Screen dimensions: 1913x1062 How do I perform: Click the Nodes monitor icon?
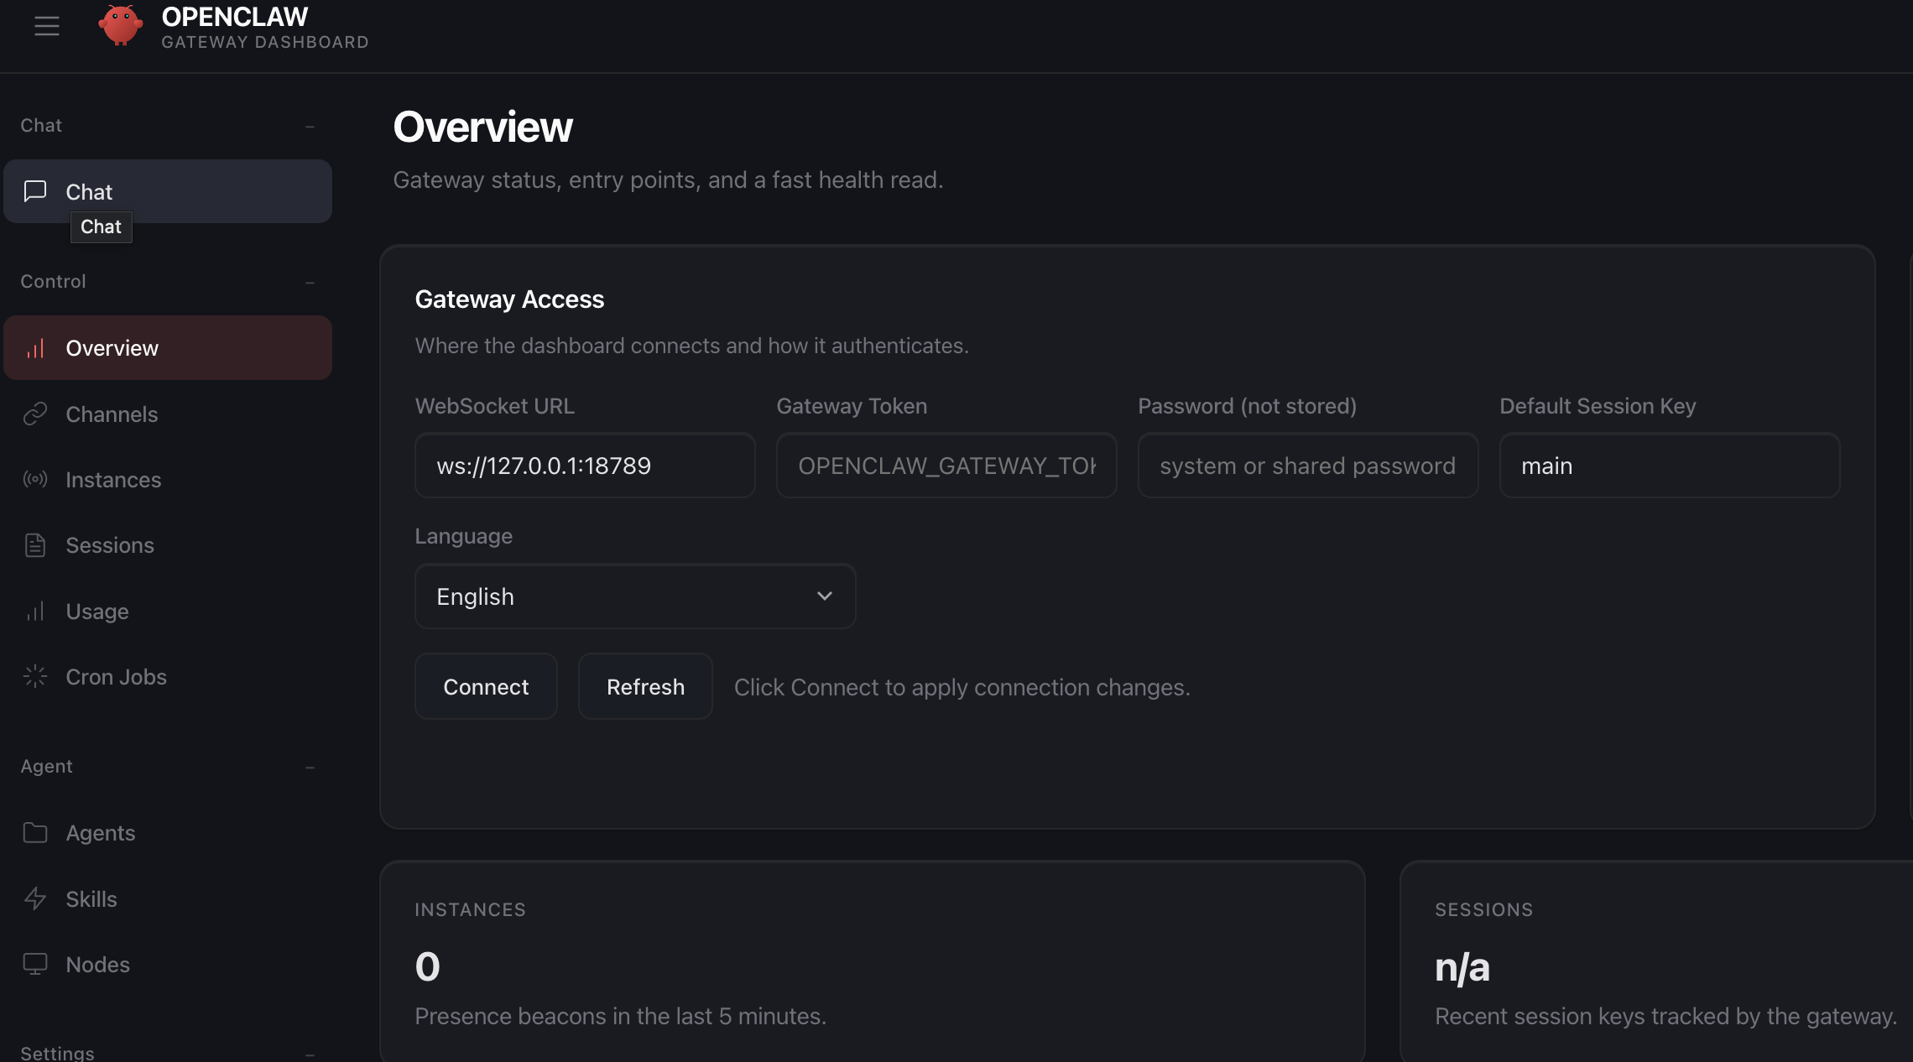[x=35, y=964]
